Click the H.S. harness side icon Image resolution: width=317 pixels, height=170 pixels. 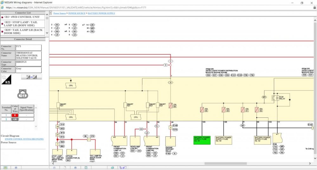pyautogui.click(x=6, y=79)
